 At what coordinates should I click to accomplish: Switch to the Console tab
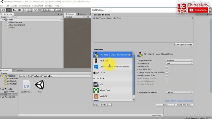tap(19, 70)
